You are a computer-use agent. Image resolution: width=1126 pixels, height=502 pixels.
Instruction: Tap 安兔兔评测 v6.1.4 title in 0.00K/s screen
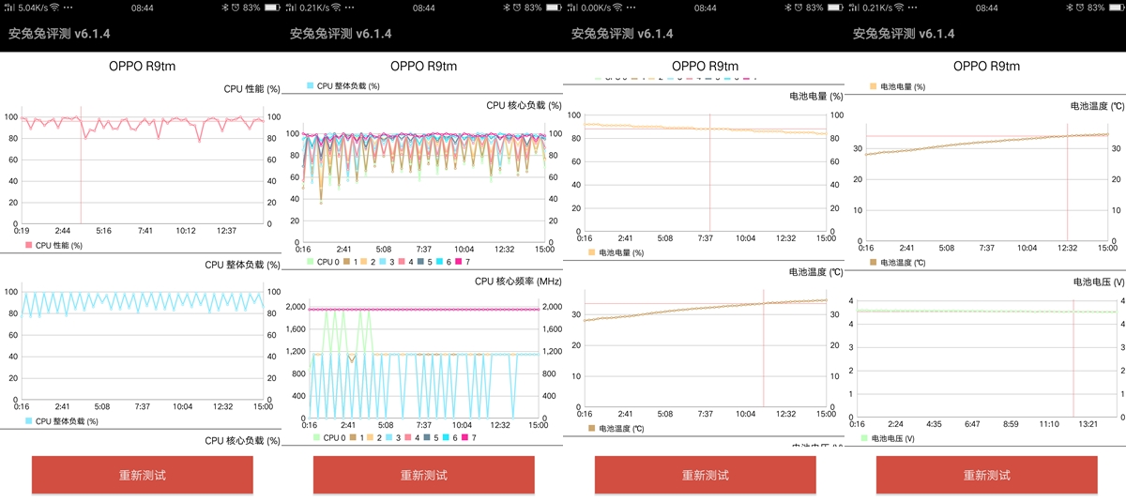click(x=623, y=34)
